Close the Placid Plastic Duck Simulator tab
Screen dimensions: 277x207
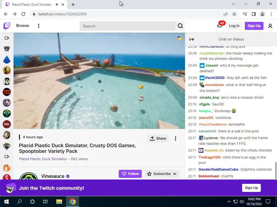pyautogui.click(x=63, y=5)
